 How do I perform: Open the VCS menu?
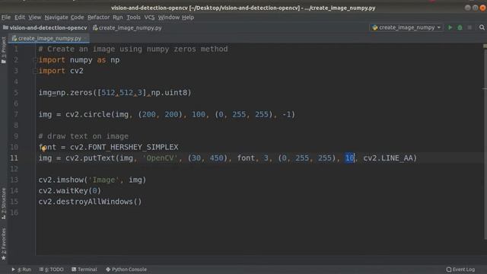[149, 18]
